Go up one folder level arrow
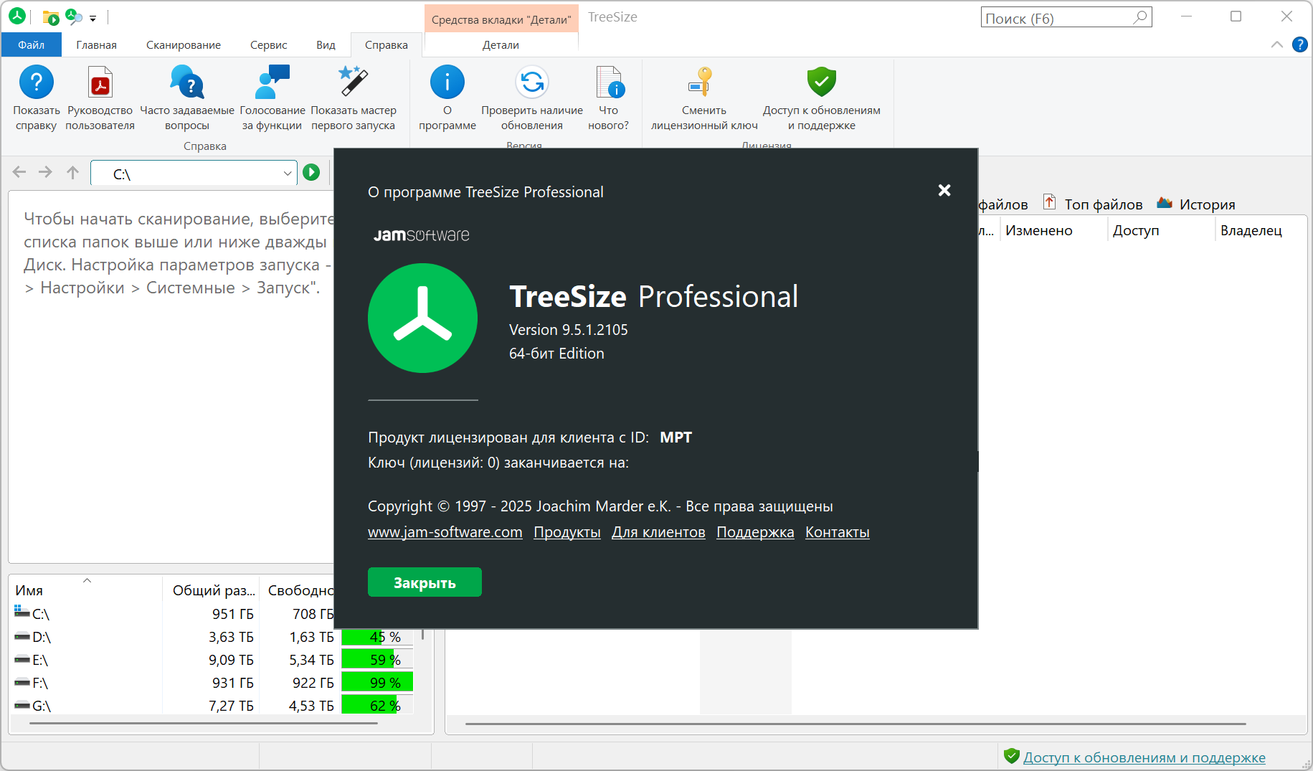The width and height of the screenshot is (1313, 771). [x=72, y=172]
